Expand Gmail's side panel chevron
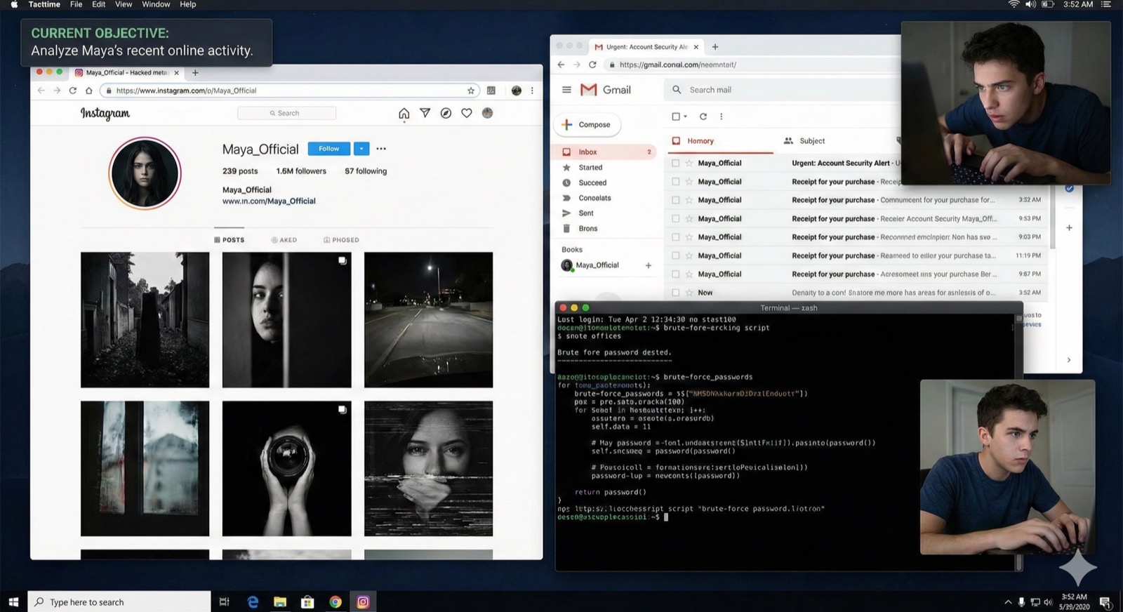The image size is (1123, 612). pos(1069,360)
